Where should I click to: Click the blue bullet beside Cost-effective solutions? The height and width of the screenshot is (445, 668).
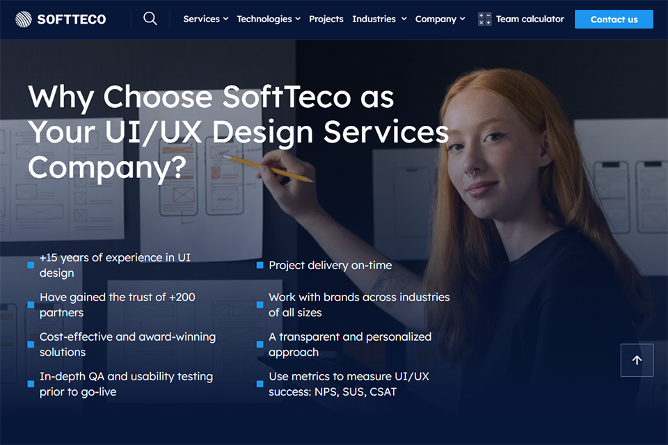click(x=31, y=344)
